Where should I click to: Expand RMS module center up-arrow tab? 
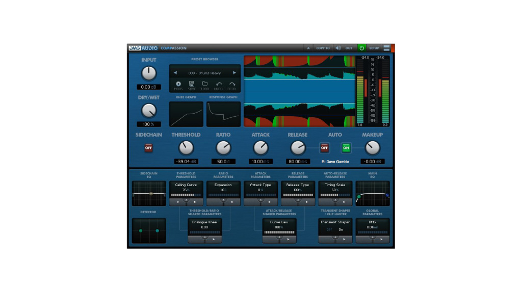[x=373, y=238]
